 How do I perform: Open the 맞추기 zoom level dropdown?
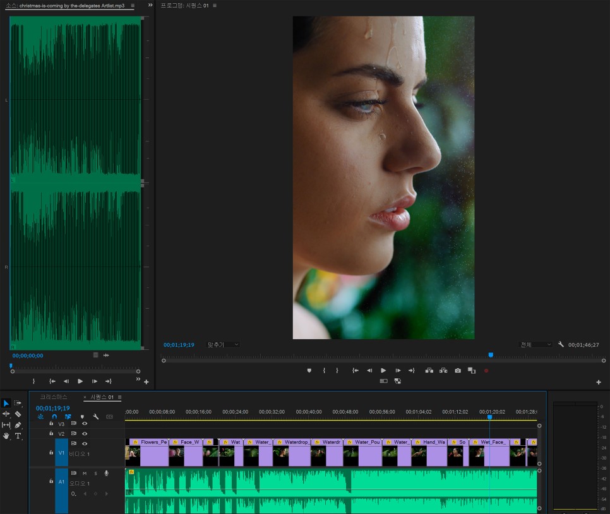click(223, 344)
